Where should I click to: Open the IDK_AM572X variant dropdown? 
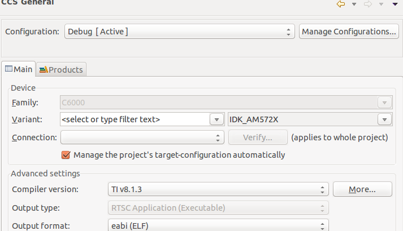coord(310,119)
